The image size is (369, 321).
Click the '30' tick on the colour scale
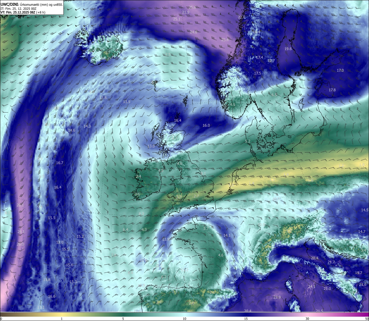307,319
